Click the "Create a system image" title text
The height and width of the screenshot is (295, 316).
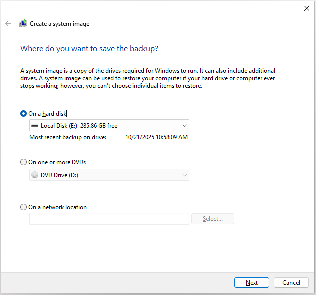60,24
